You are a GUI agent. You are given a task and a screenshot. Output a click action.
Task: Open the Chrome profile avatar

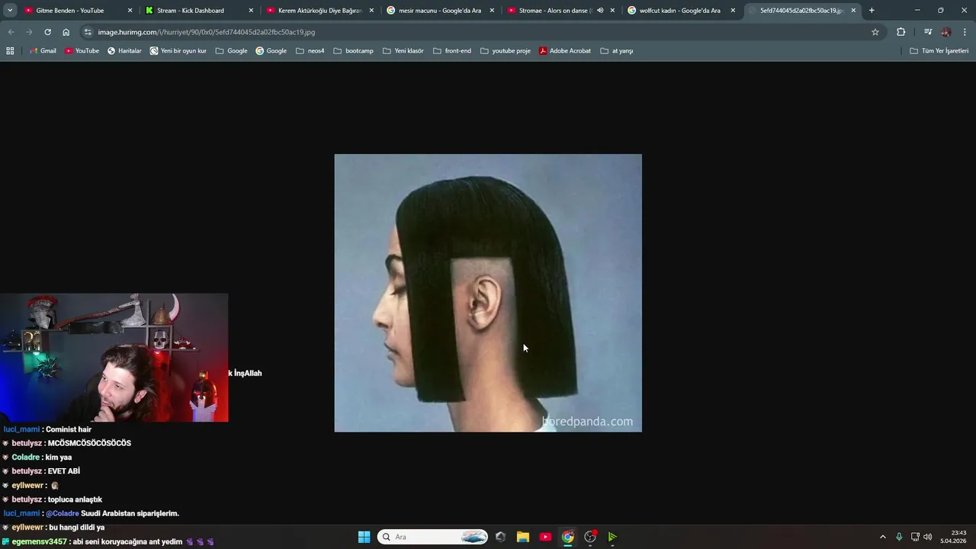click(946, 32)
